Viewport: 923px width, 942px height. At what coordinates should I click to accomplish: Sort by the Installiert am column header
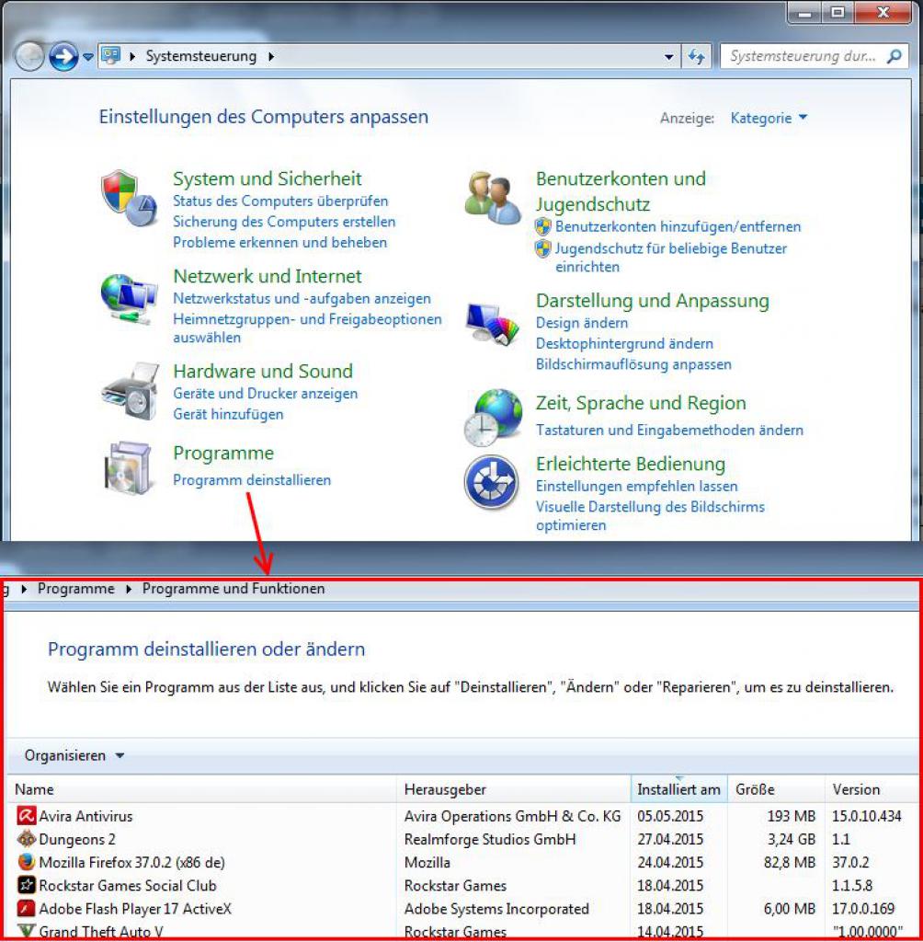point(678,789)
